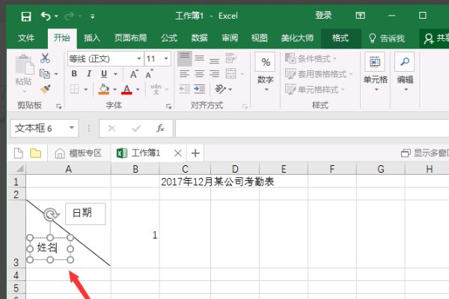Open the underline style dropdown arrow

[115, 74]
